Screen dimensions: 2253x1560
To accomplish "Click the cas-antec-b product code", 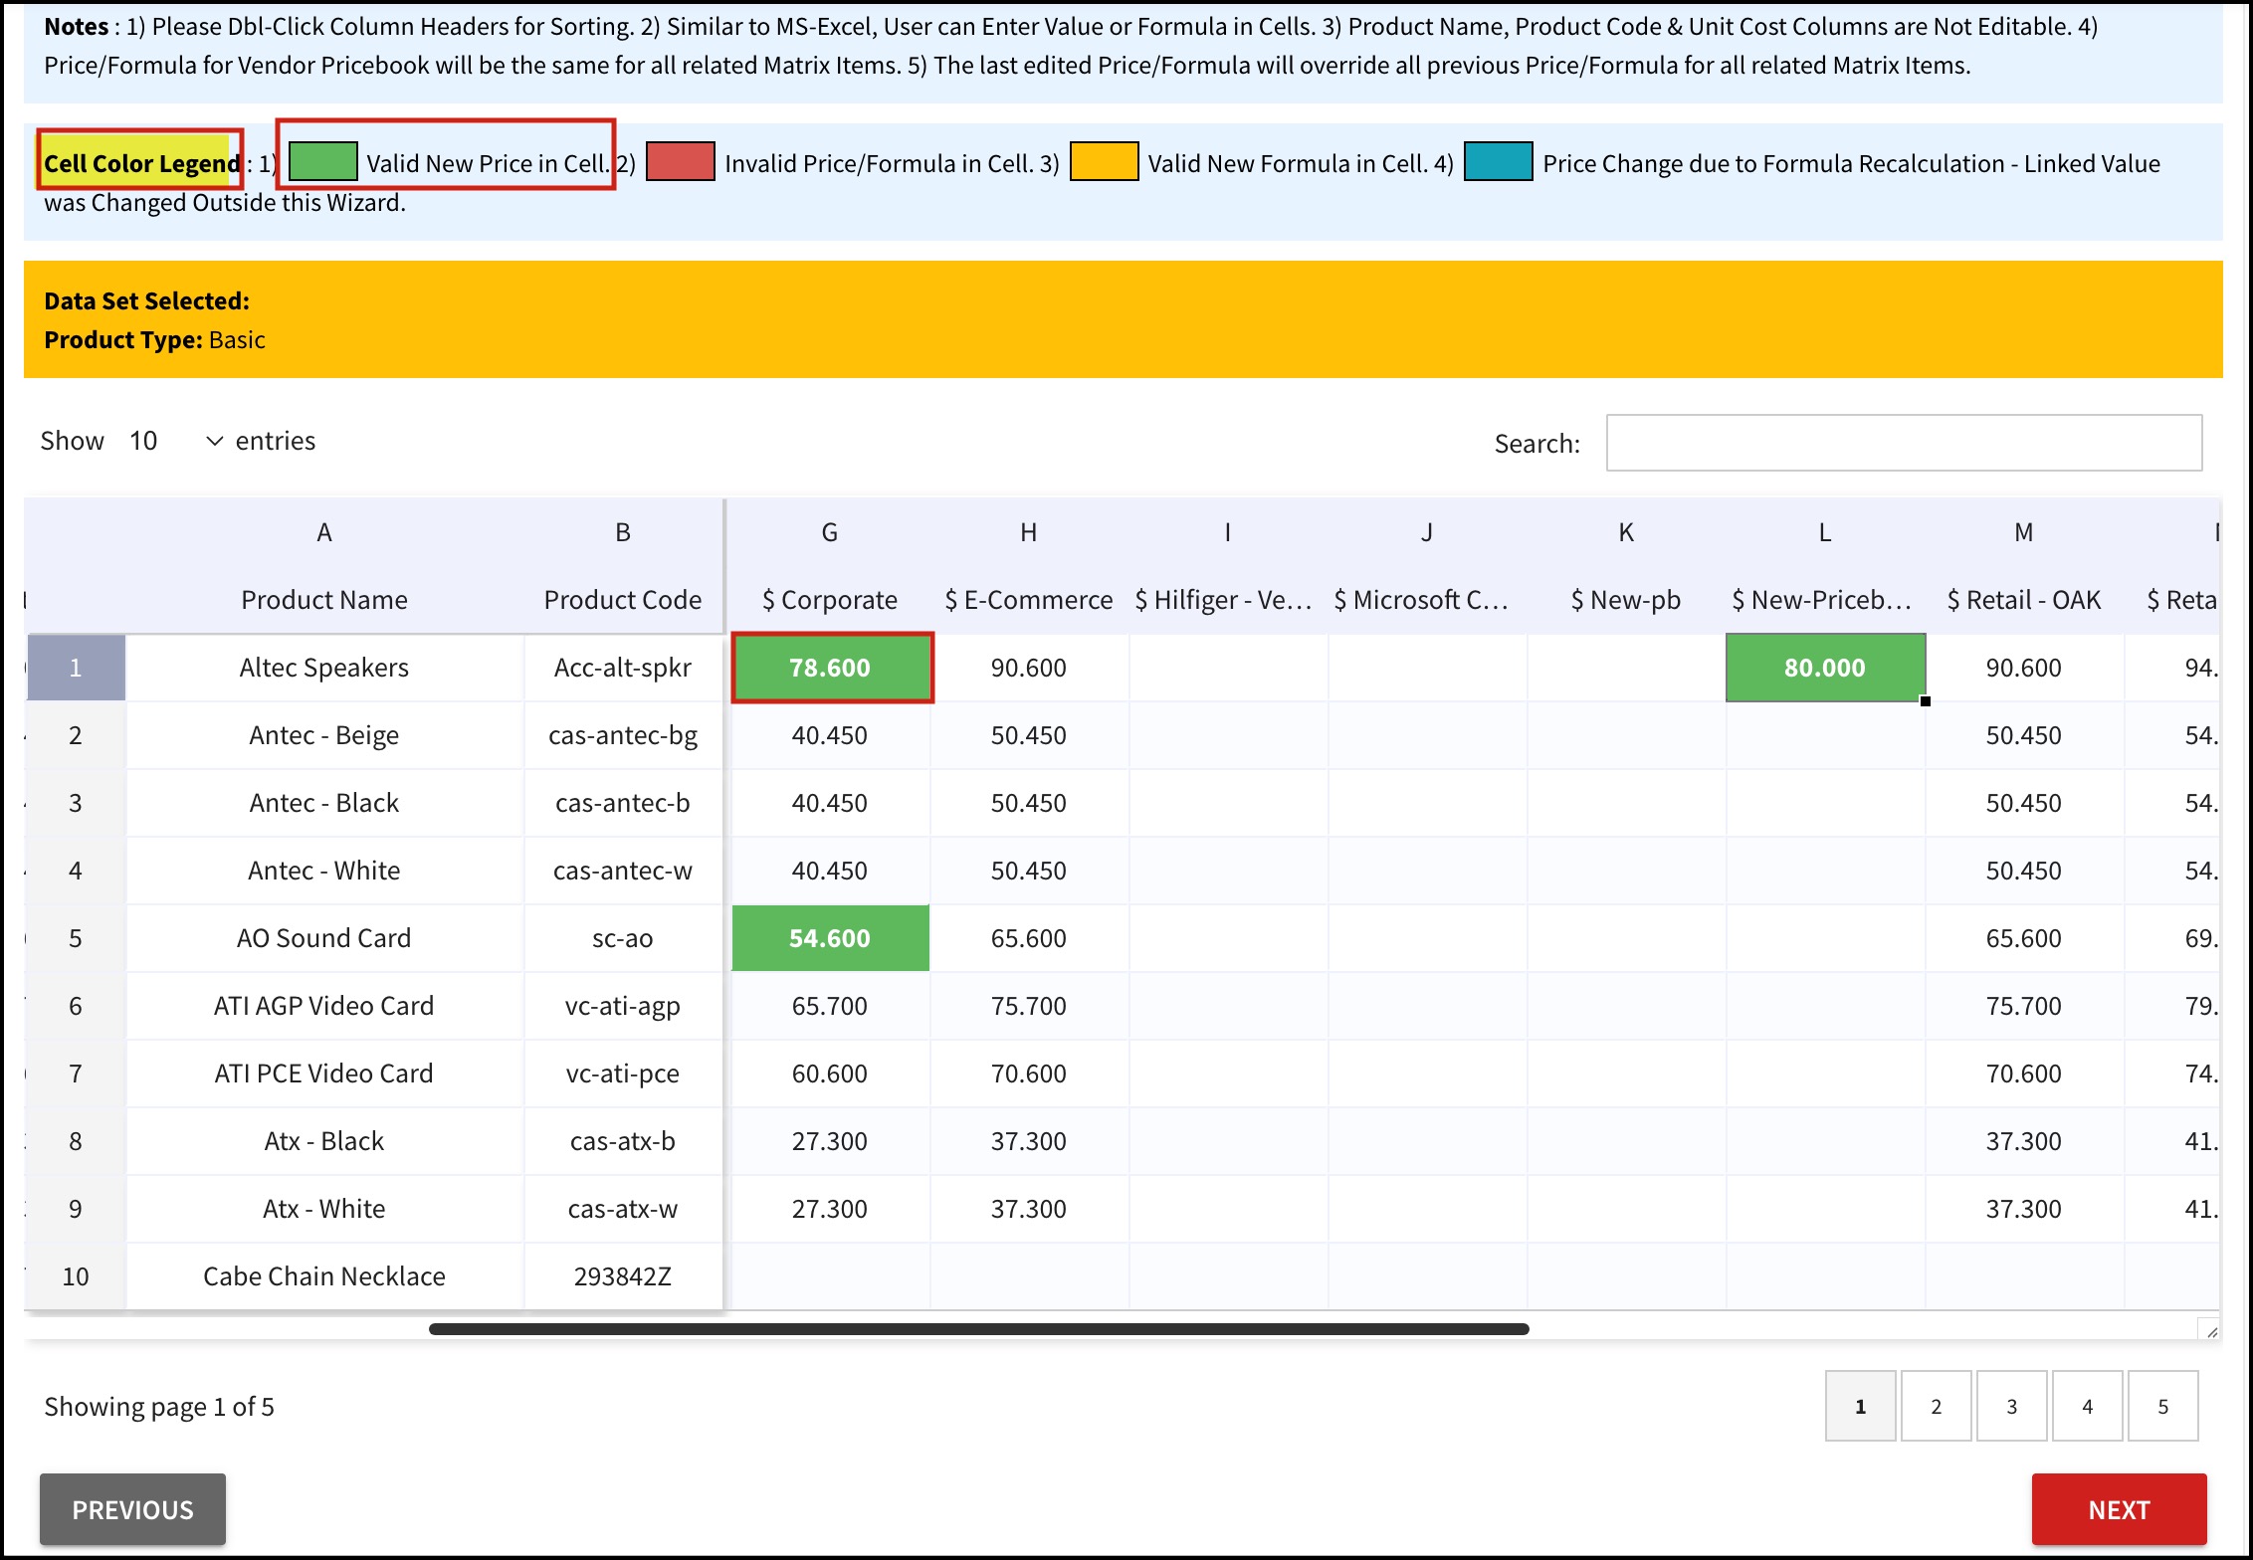I will 623,803.
